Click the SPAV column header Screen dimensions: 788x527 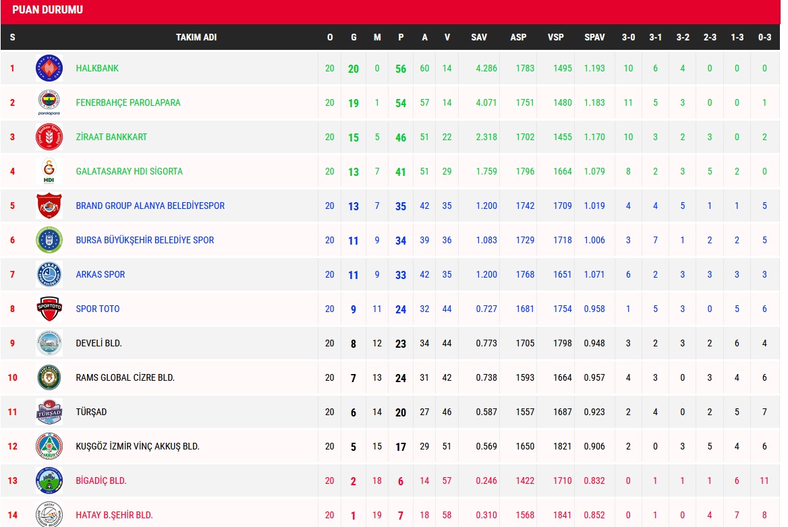pos(594,37)
